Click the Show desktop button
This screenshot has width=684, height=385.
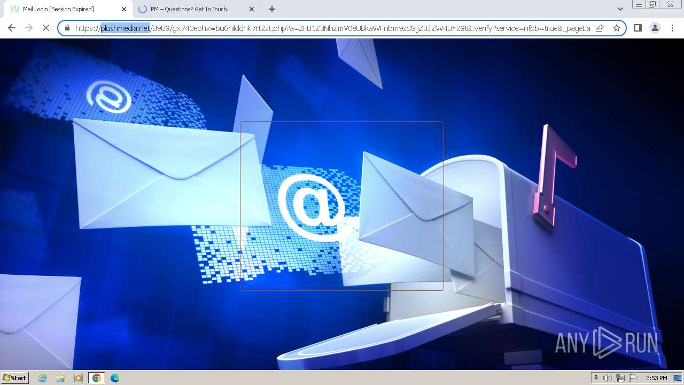pyautogui.click(x=678, y=378)
